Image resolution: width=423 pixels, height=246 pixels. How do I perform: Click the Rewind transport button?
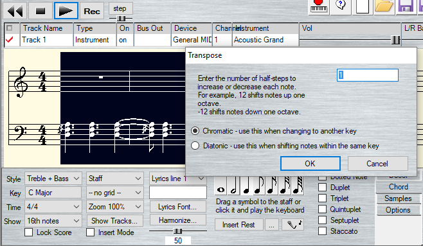coord(15,11)
